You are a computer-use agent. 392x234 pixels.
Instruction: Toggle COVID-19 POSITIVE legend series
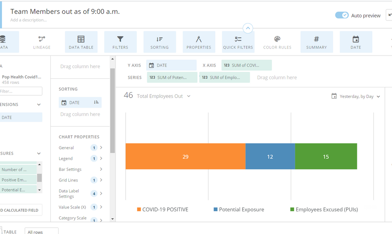[163, 210]
